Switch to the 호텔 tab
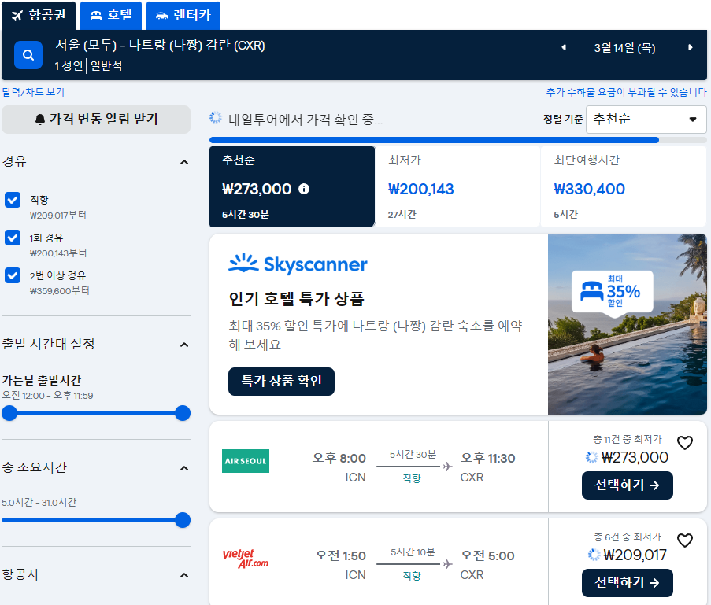Screen dimensions: 711x605 (x=110, y=16)
